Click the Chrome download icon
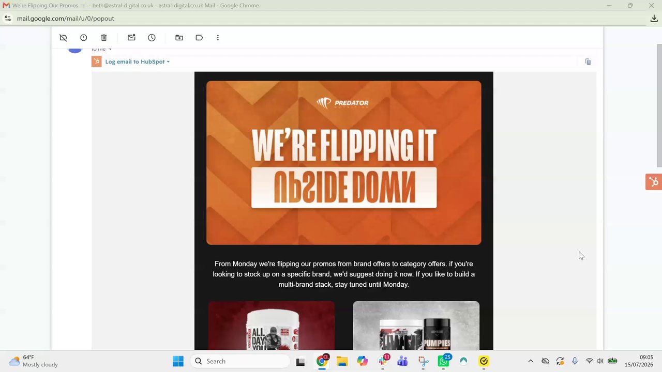The height and width of the screenshot is (372, 662). click(654, 19)
